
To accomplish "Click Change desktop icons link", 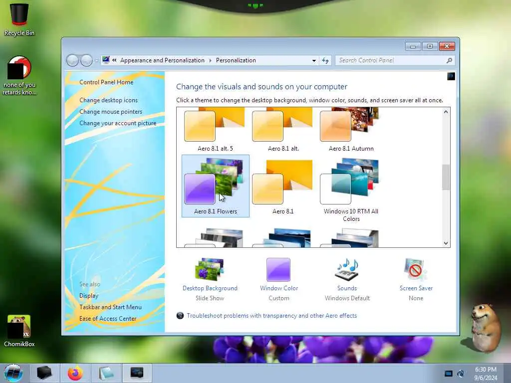I will (x=108, y=100).
